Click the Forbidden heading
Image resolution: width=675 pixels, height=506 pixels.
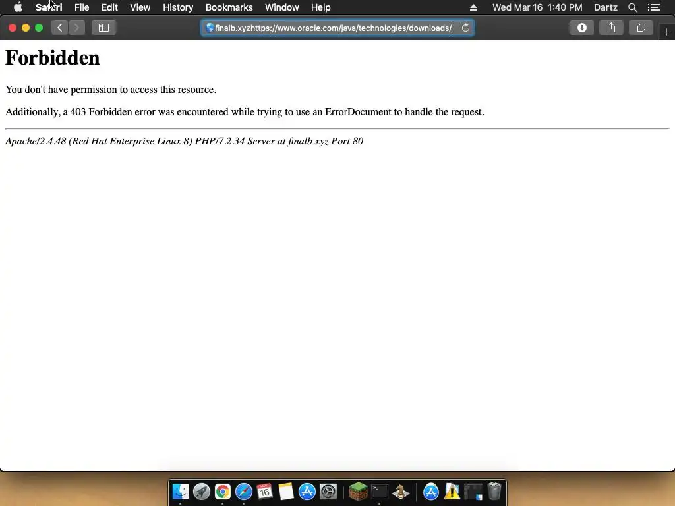click(53, 58)
